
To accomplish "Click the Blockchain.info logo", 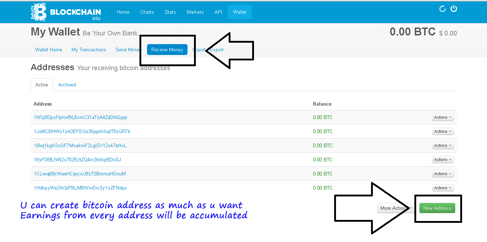I will point(65,12).
